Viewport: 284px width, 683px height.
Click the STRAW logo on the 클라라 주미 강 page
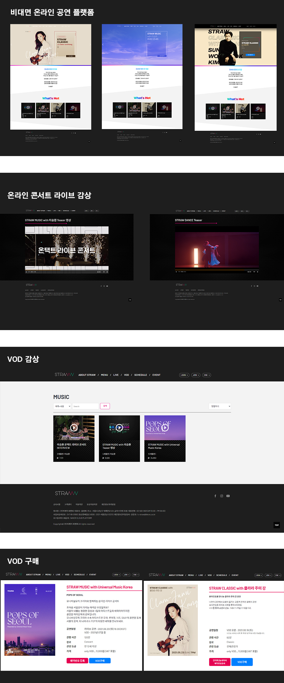point(157,575)
